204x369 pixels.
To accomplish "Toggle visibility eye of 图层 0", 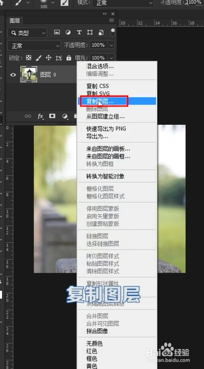I will 13,75.
